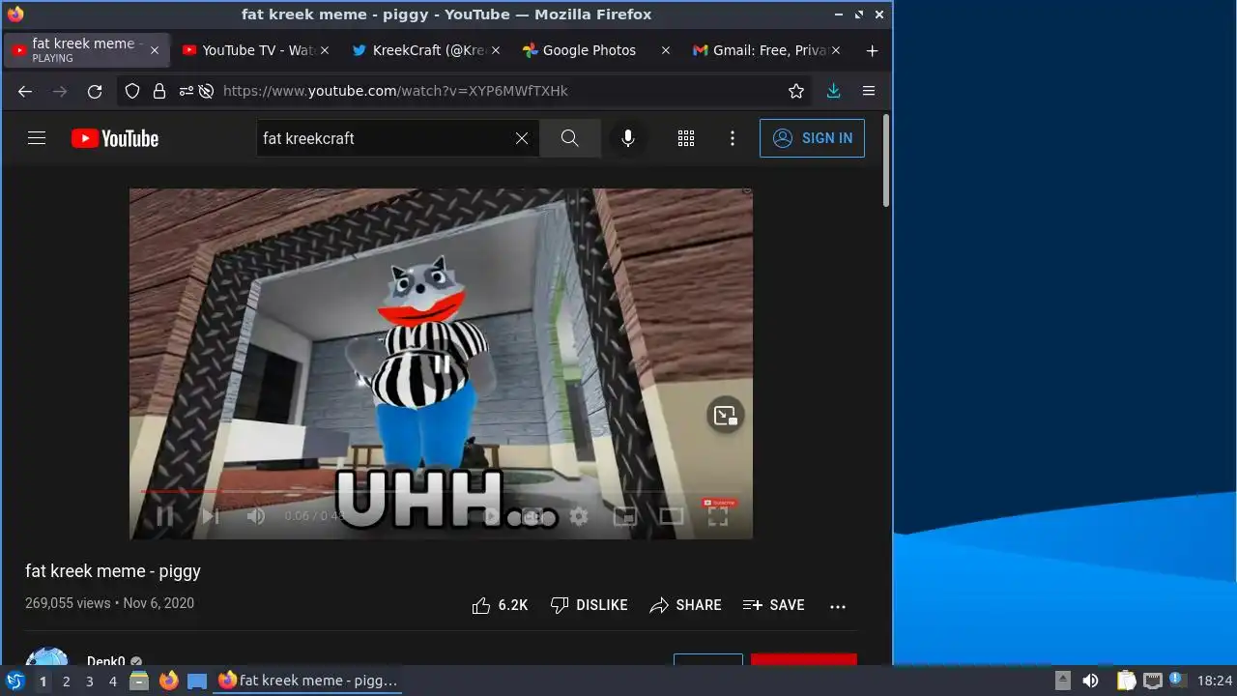The image size is (1237, 696).
Task: Bookmark this page with the star
Action: click(796, 91)
